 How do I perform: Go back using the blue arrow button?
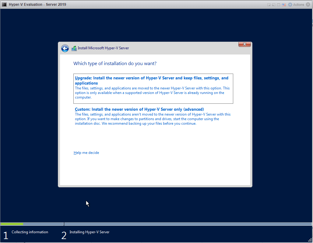[x=65, y=48]
